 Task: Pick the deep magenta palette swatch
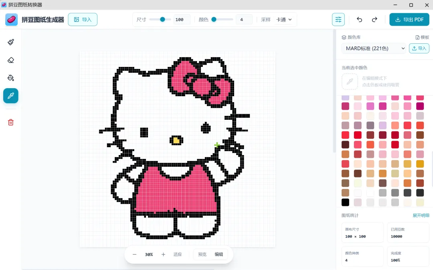[420, 106]
